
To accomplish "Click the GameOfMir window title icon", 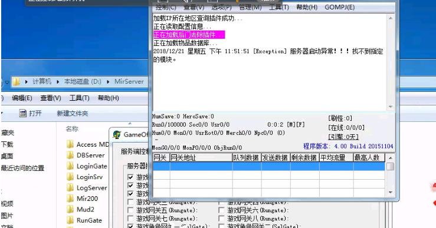I will [117, 135].
